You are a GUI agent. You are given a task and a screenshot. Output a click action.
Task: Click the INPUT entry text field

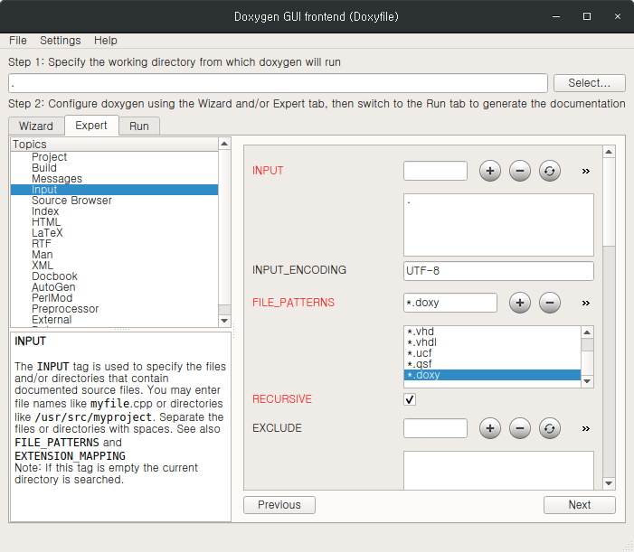[x=435, y=171]
